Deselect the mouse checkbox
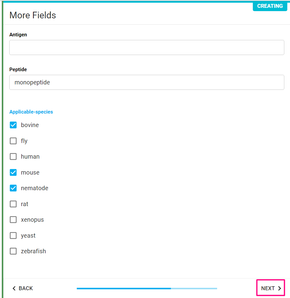The width and height of the screenshot is (290, 298). [x=13, y=172]
